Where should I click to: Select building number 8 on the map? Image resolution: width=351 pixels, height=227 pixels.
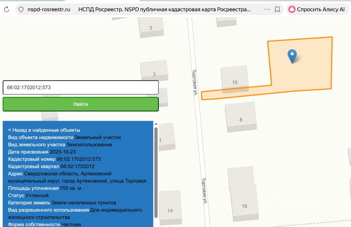coord(241,117)
